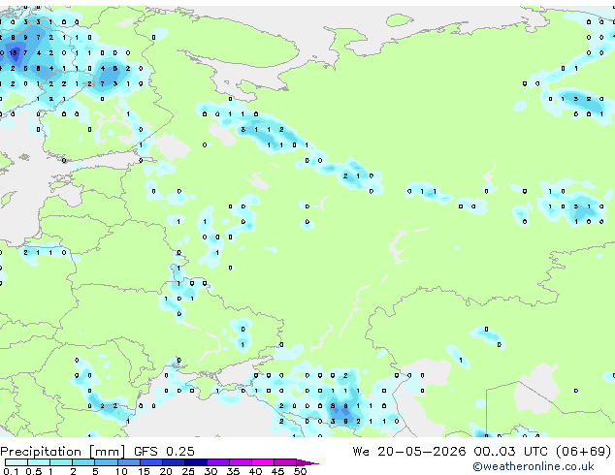Screen dimensions: 615x475
Task: Click the "50" legend scale label
Action: click(x=300, y=471)
